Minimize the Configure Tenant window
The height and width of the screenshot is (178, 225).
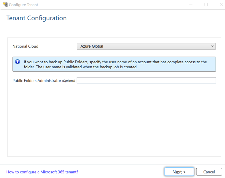(191, 5)
